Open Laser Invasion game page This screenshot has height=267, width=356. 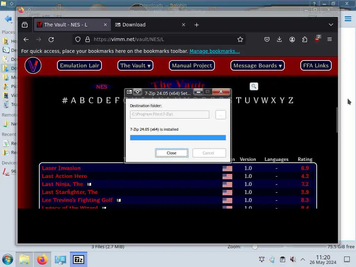pos(61,168)
